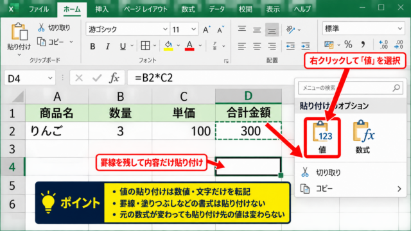Open font color dropdown arrow
Image resolution: width=411 pixels, height=231 pixels.
200,46
